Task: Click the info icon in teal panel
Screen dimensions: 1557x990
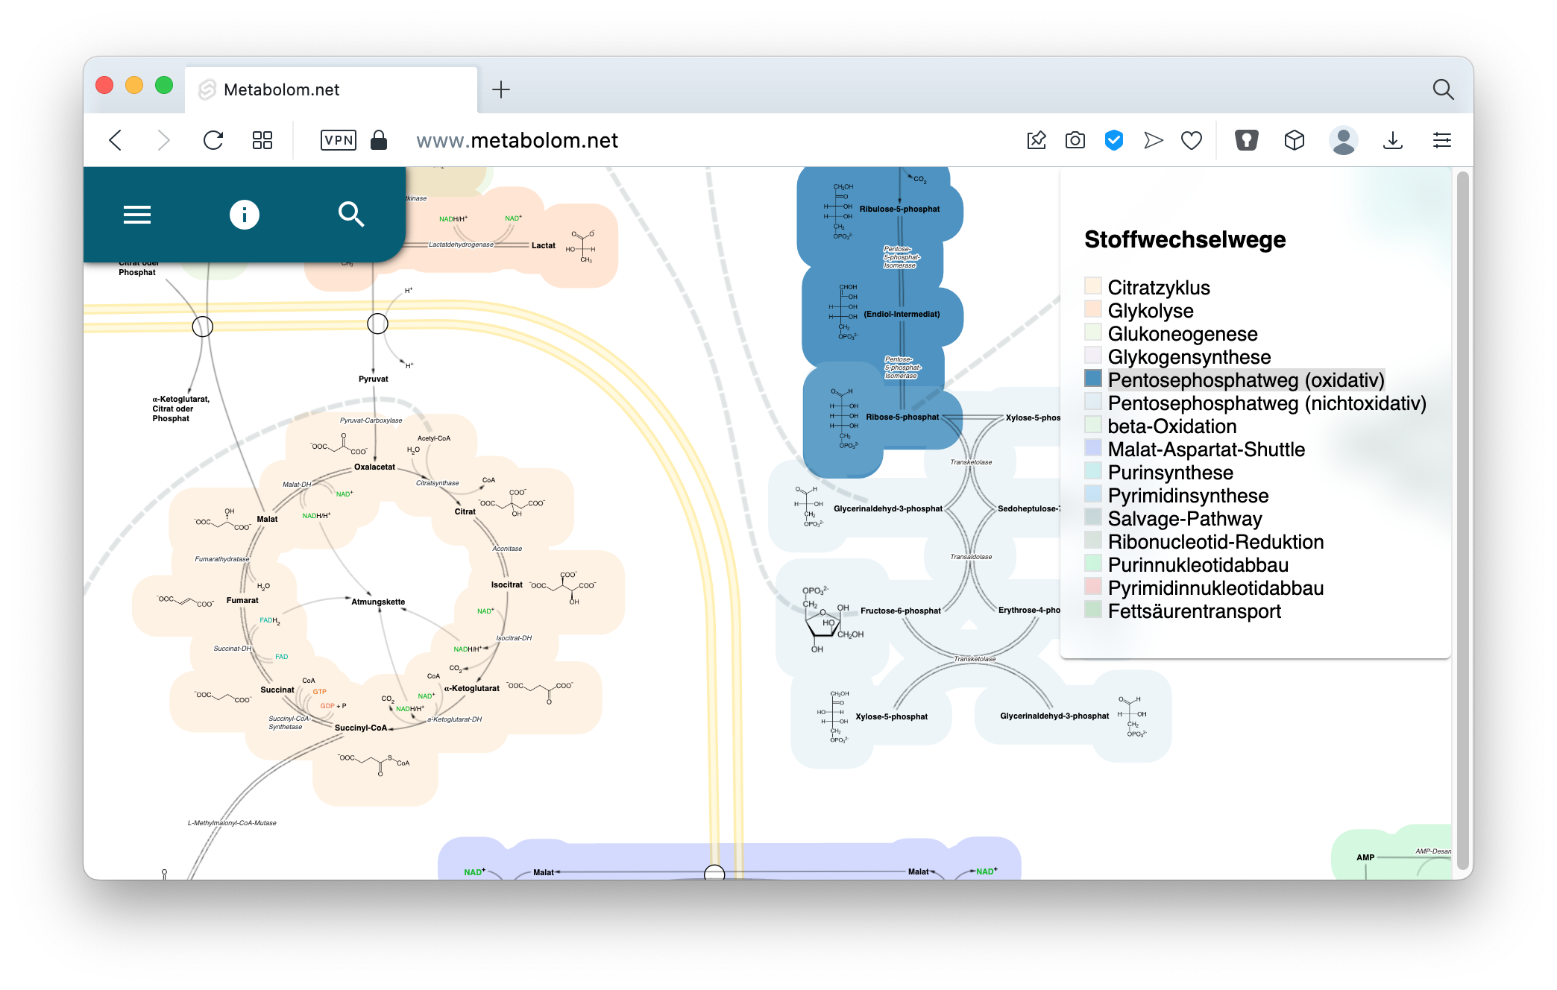Action: tap(244, 215)
